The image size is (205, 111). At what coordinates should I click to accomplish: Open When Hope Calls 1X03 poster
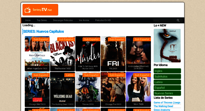(x=37, y=54)
